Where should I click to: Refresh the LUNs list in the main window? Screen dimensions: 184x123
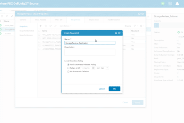click(7, 16)
